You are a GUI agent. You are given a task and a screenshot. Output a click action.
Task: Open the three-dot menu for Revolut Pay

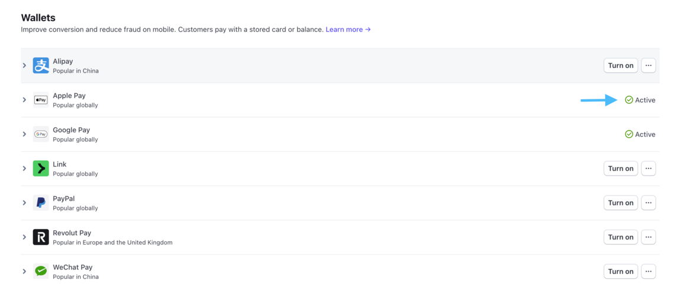point(648,237)
